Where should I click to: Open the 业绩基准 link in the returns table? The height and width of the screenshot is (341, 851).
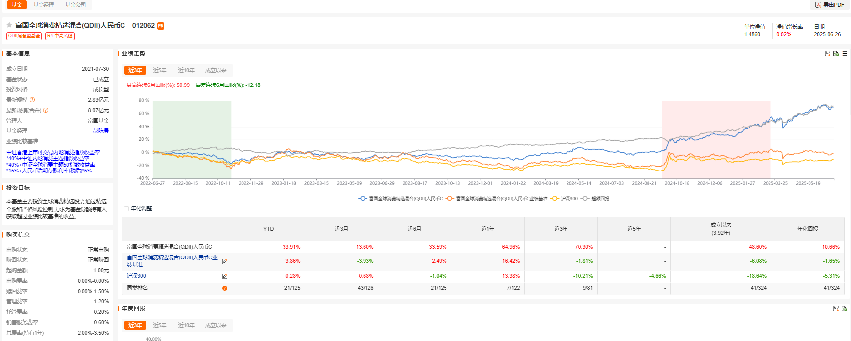tap(172, 261)
